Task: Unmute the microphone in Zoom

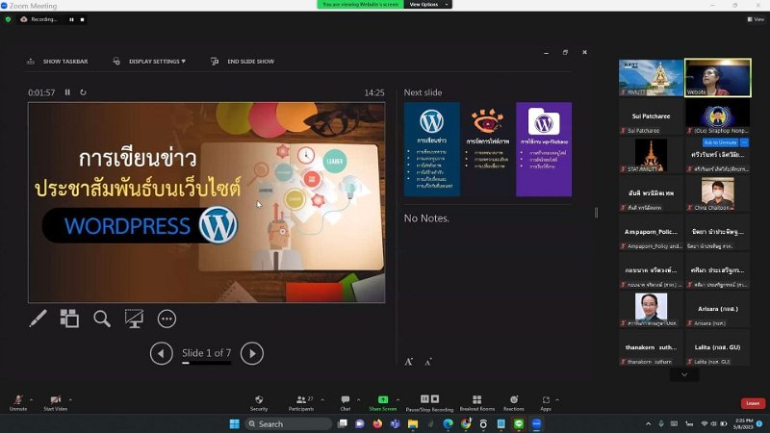Action: pyautogui.click(x=18, y=402)
